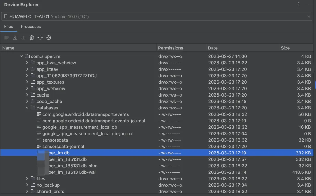Select the Files tab

click(x=8, y=27)
